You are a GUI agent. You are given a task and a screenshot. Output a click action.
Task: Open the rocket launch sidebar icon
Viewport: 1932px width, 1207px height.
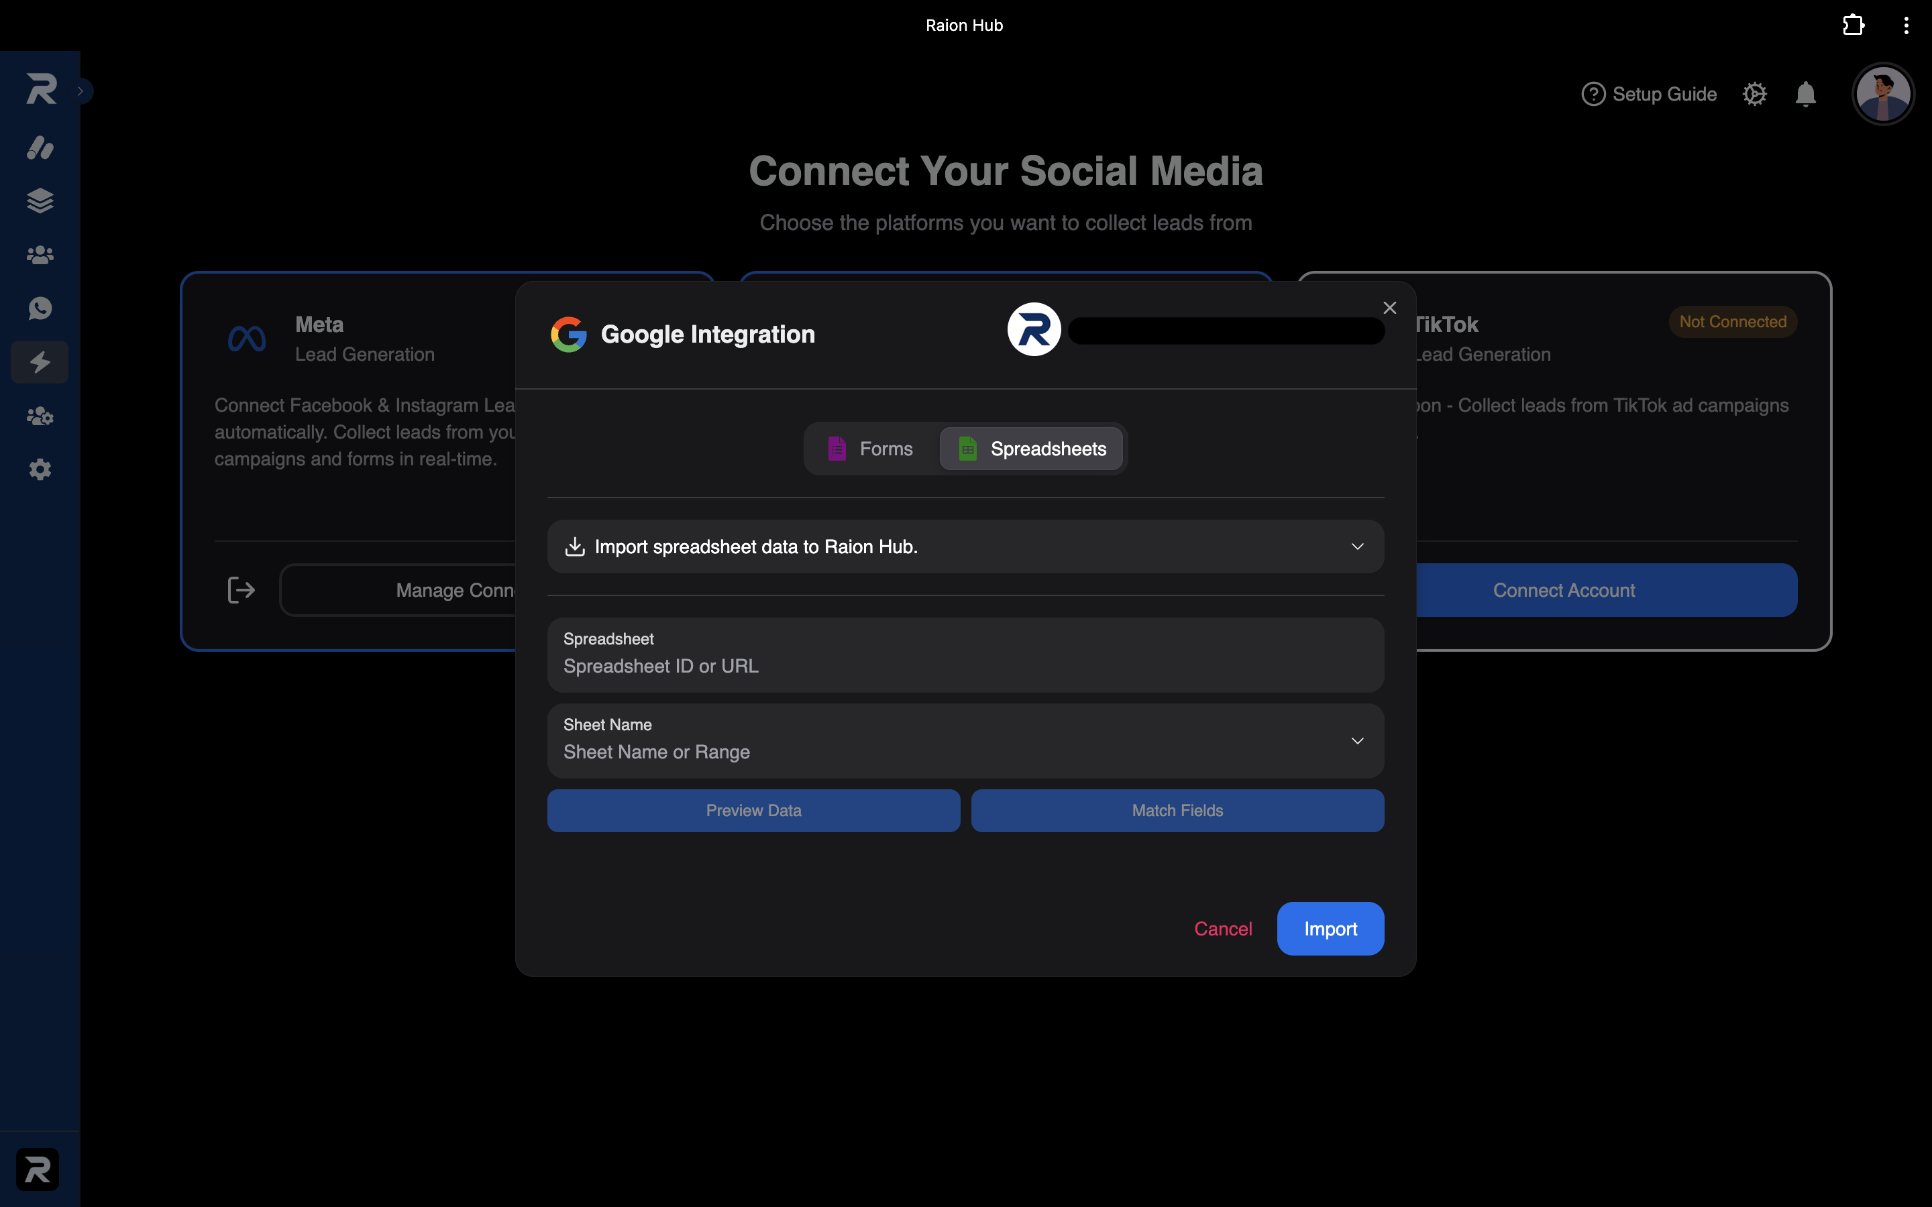(x=40, y=148)
